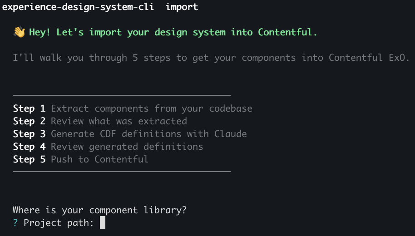Click the gray "I'll walk you through" line

point(211,58)
